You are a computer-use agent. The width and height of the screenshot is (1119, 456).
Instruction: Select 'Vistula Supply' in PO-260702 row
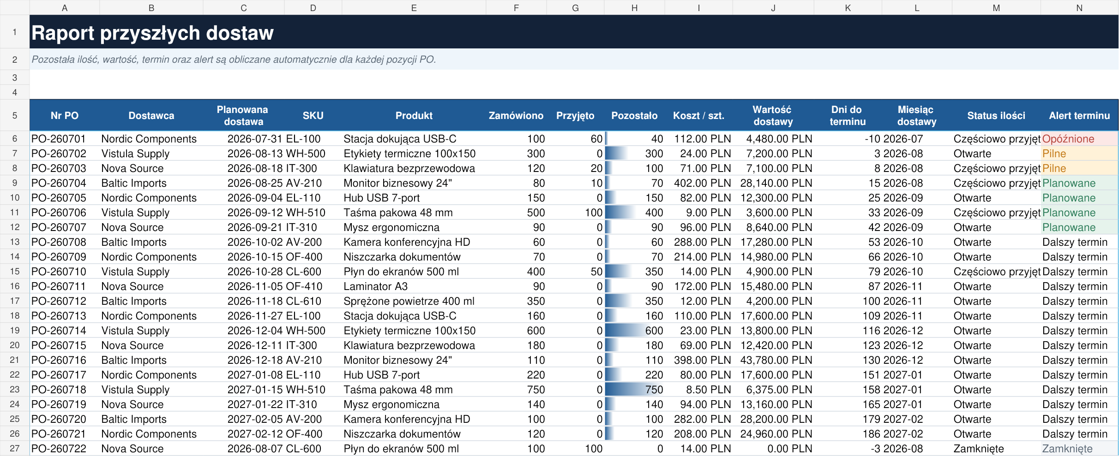pyautogui.click(x=151, y=154)
